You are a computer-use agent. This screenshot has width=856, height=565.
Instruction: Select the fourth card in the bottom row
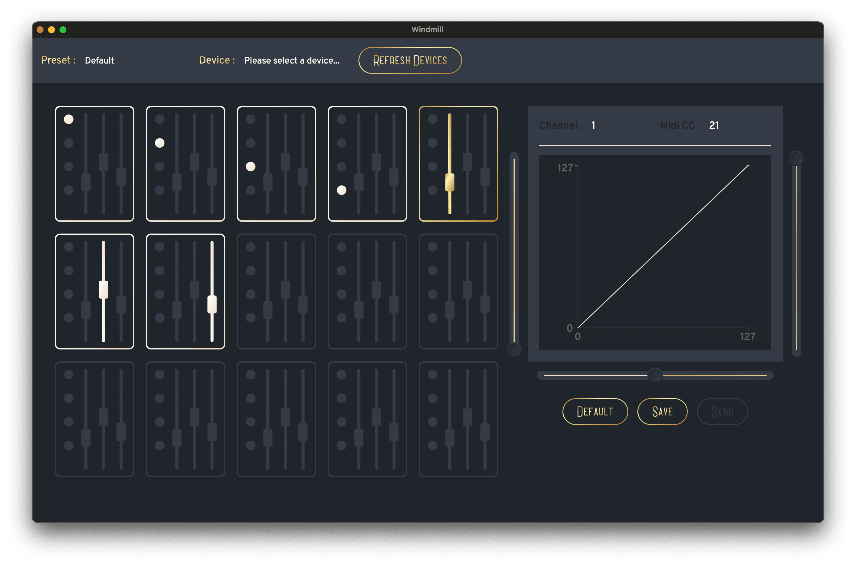click(x=367, y=419)
